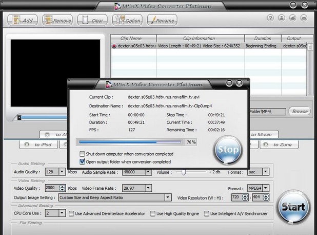The image size is (317, 235).
Task: Click the 76% conversion progress bar
Action: pyautogui.click(x=130, y=142)
